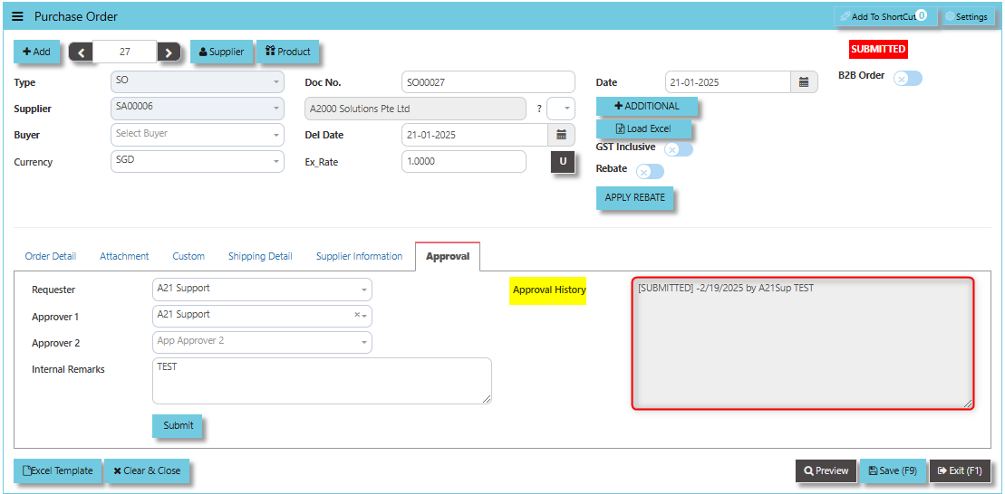Download the Excel Template
This screenshot has width=1005, height=494.
tap(57, 470)
